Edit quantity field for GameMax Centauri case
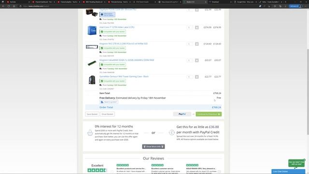 tap(190, 77)
